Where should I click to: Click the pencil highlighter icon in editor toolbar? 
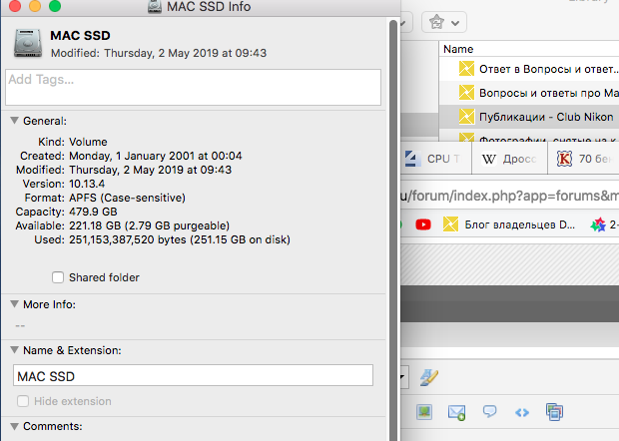(429, 377)
